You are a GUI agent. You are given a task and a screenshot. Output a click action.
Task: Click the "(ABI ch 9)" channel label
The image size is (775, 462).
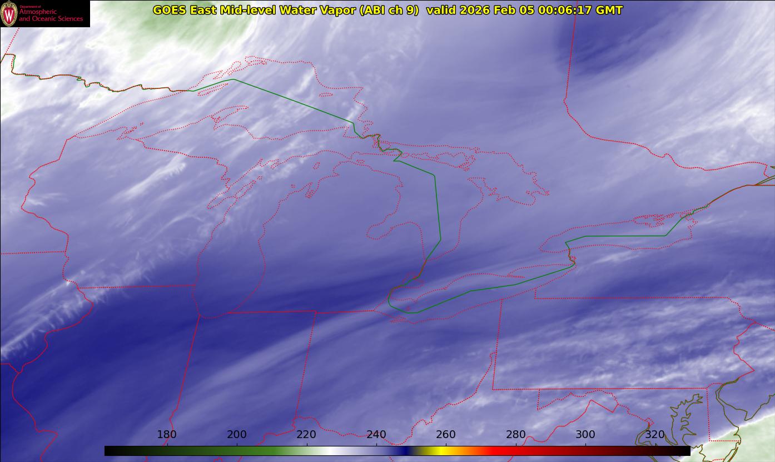pos(389,10)
